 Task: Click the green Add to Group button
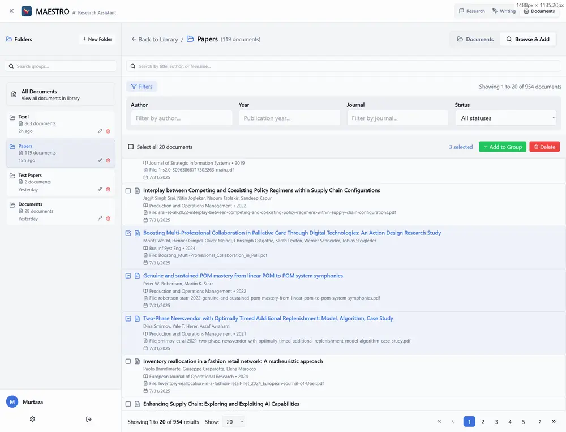point(502,147)
